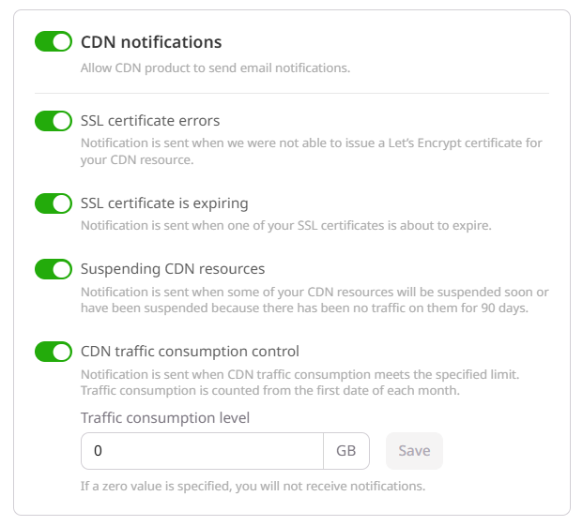Click the SSL certificate errors label
The image size is (583, 526).
[x=150, y=121]
